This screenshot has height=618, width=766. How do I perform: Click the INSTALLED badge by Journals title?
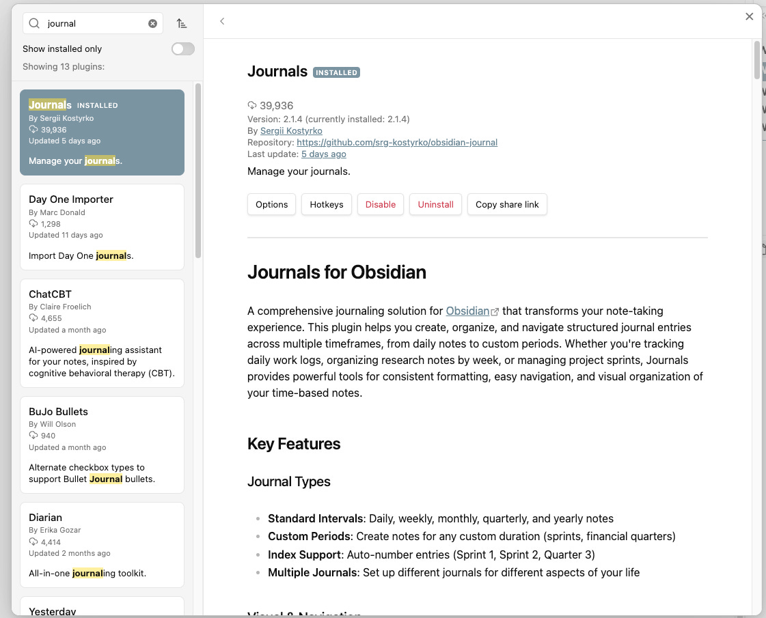point(336,73)
